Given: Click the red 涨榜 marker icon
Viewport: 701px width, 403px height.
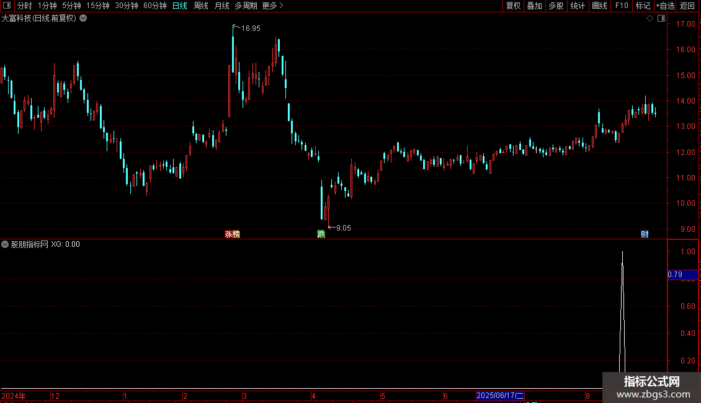Looking at the screenshot, I should tap(233, 234).
